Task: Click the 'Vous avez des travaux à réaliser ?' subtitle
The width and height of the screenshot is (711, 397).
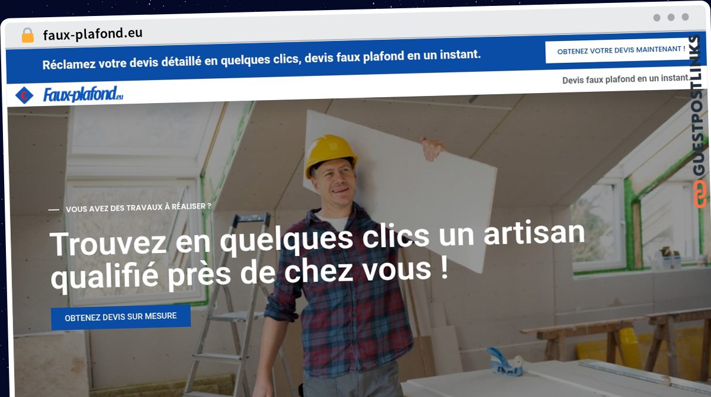Action: 139,208
